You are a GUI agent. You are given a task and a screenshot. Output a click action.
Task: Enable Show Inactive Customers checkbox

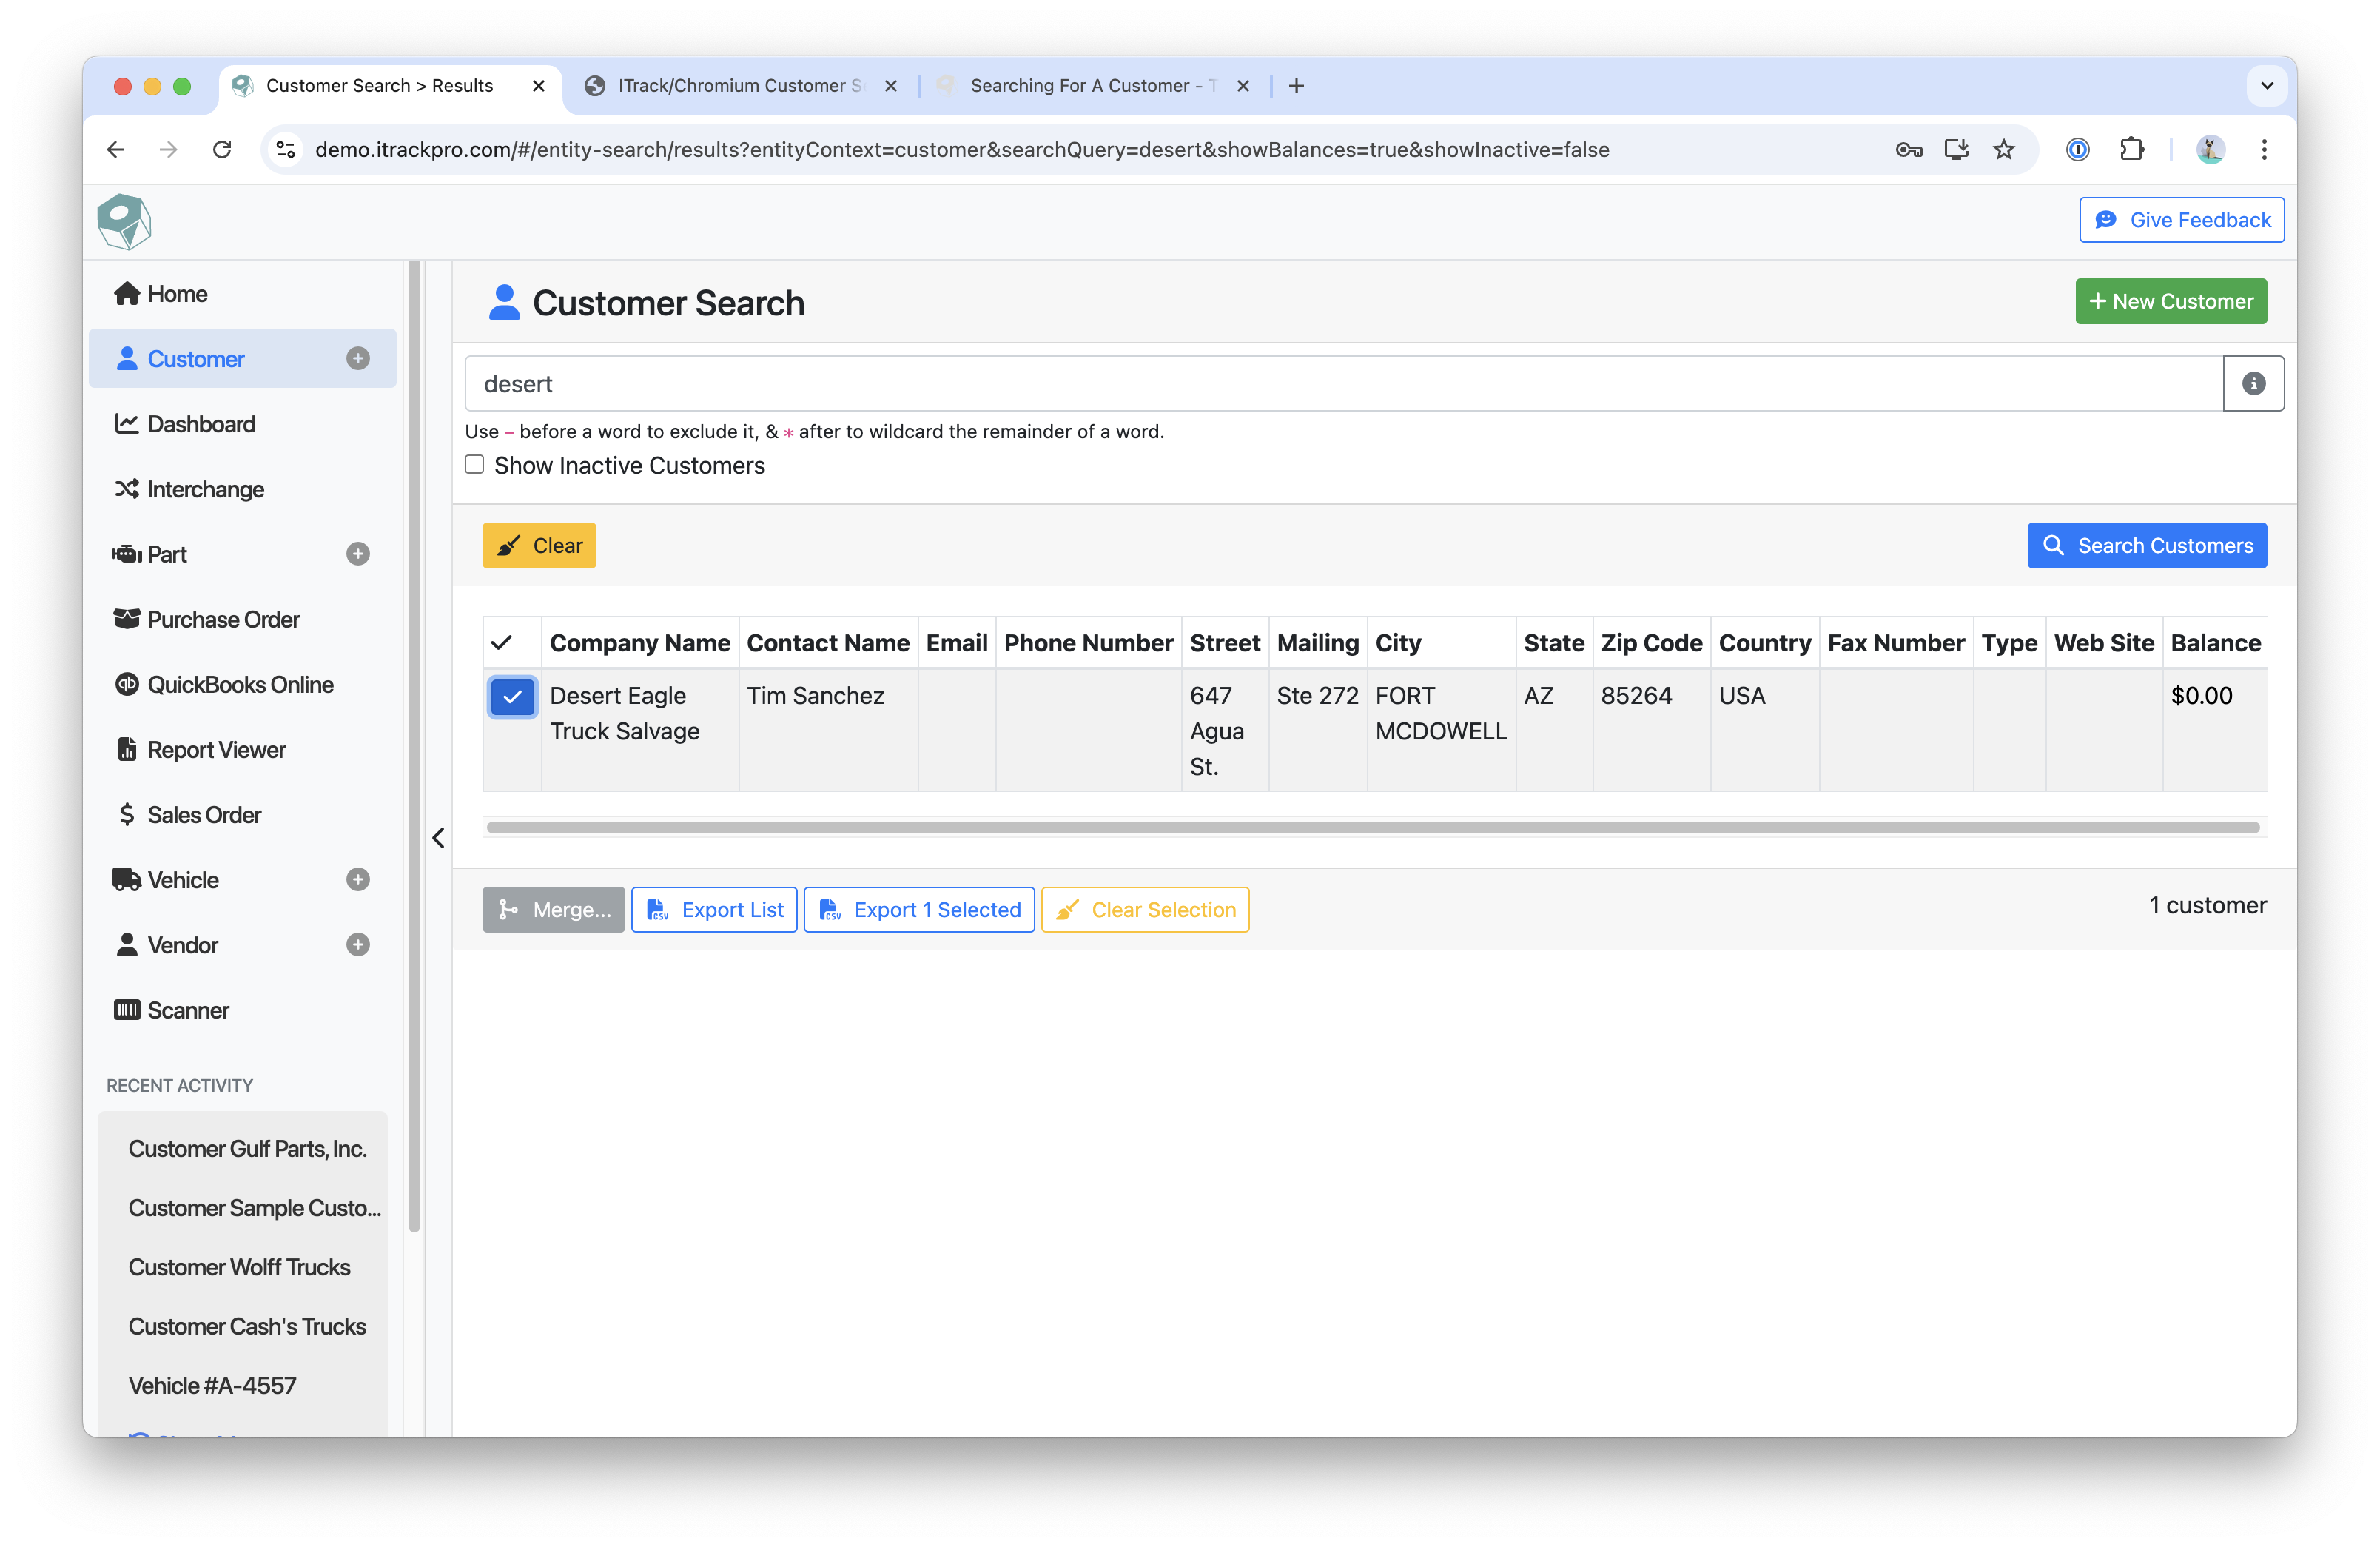(x=475, y=465)
